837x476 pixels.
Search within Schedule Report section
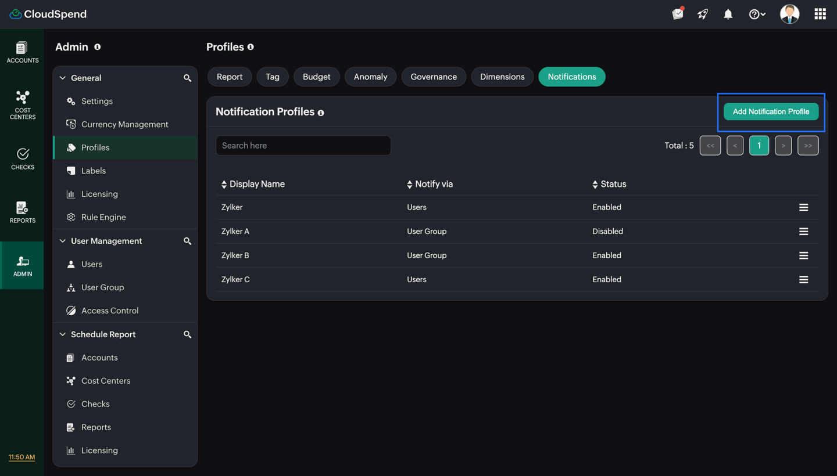click(x=187, y=334)
